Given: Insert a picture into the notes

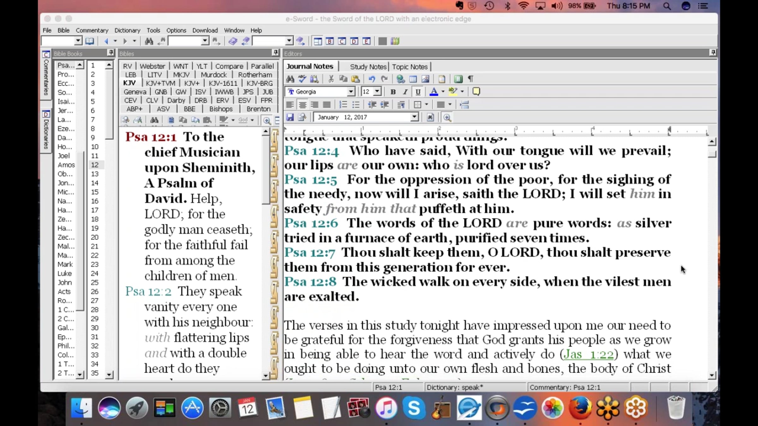Looking at the screenshot, I should tap(425, 79).
